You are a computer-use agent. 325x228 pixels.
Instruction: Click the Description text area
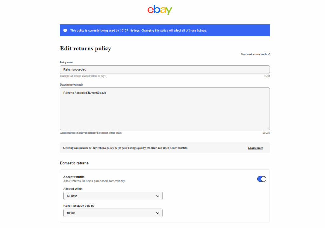point(165,108)
